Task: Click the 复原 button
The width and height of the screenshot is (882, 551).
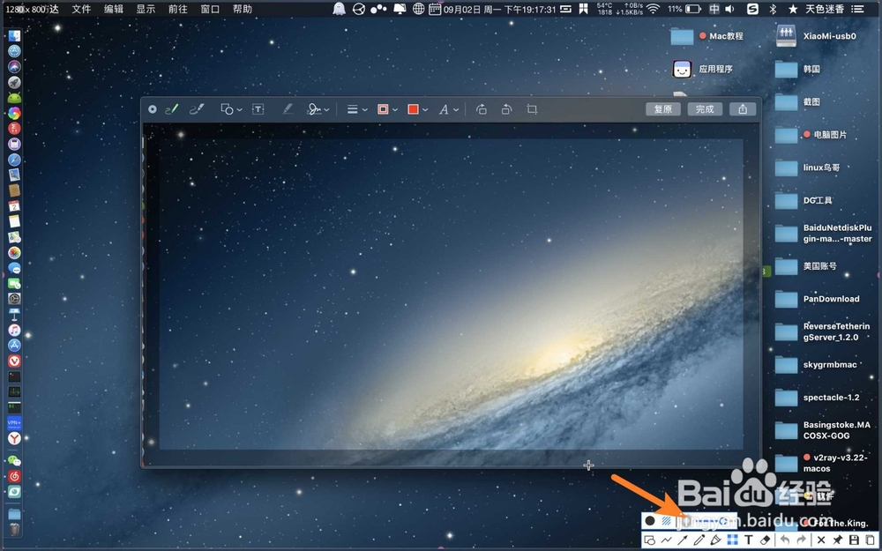Action: tap(663, 109)
